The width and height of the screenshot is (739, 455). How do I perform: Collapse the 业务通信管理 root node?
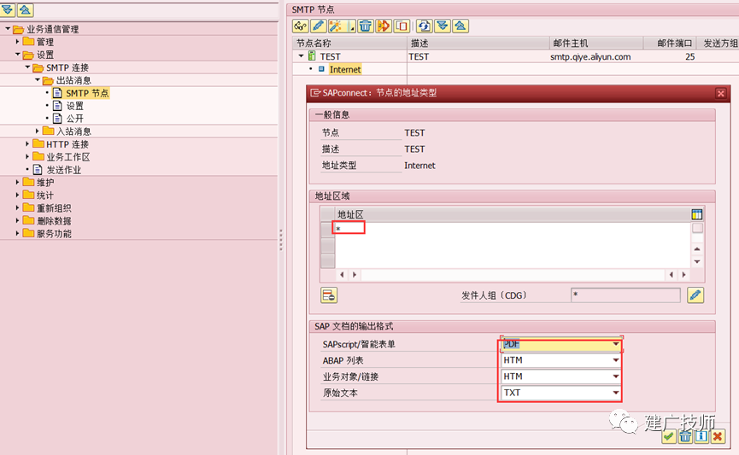point(8,29)
